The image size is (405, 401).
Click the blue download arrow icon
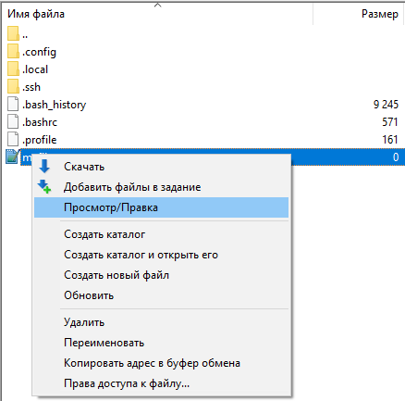click(x=44, y=167)
